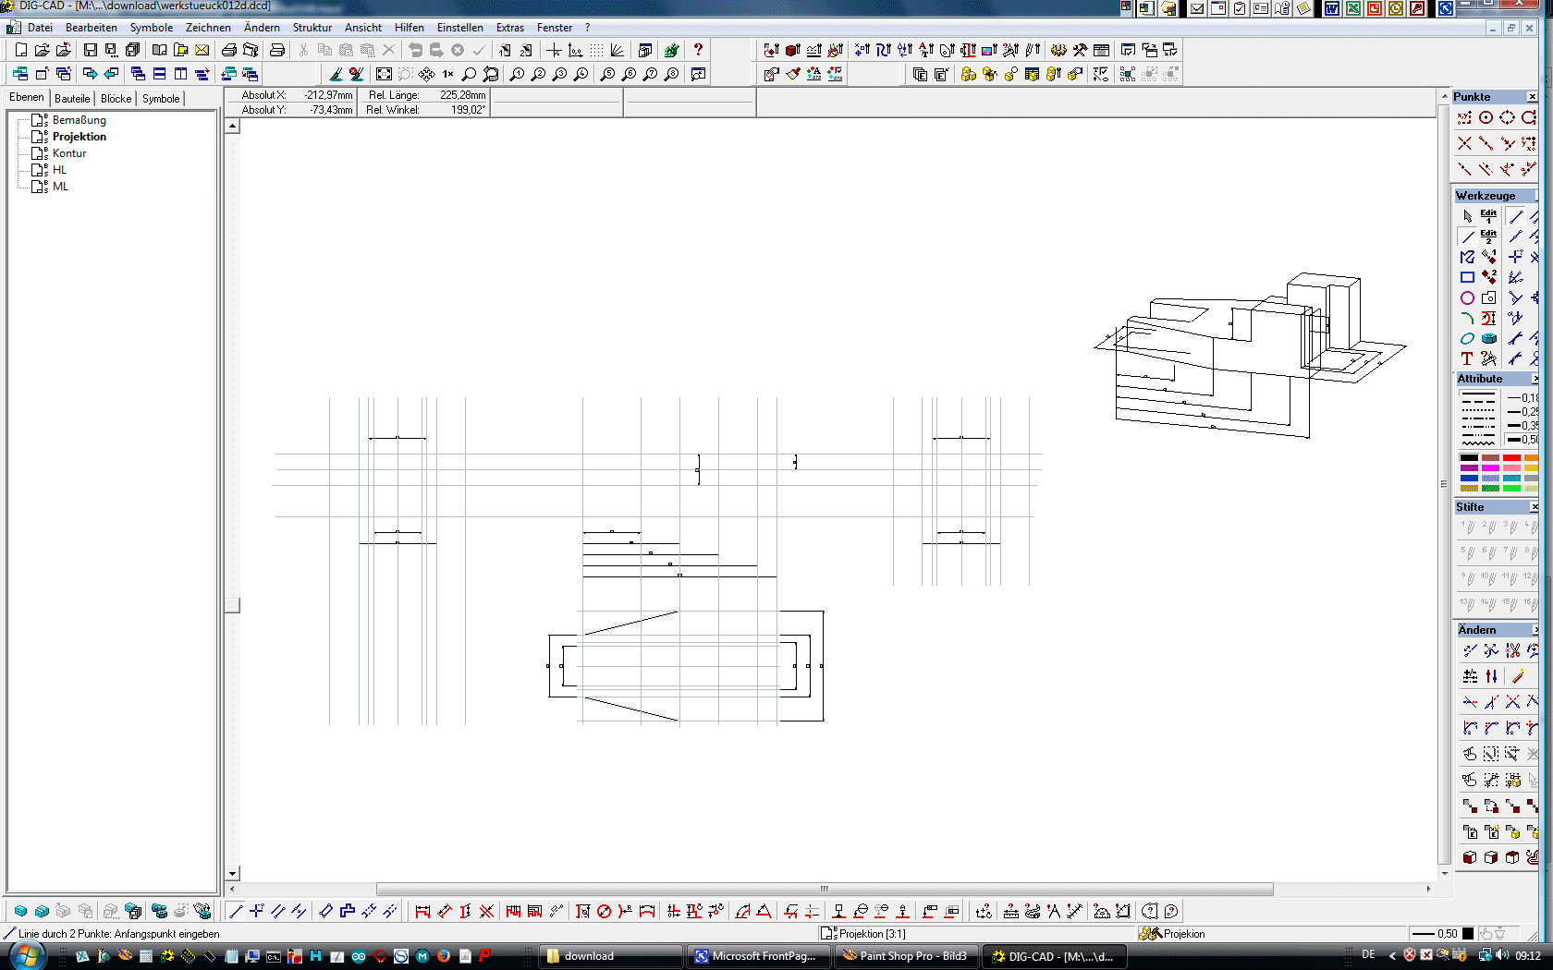
Task: Click the diameter dimension icon in bottom toolbar
Action: 604,911
